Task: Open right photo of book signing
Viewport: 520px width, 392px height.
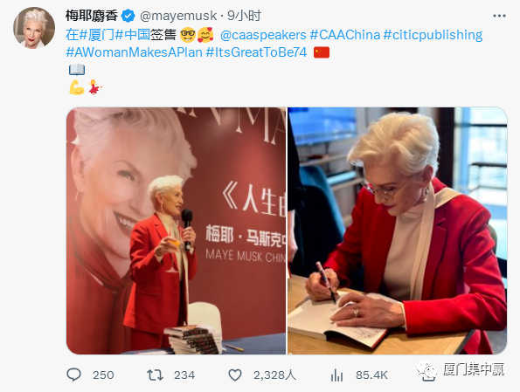Action: tap(398, 230)
